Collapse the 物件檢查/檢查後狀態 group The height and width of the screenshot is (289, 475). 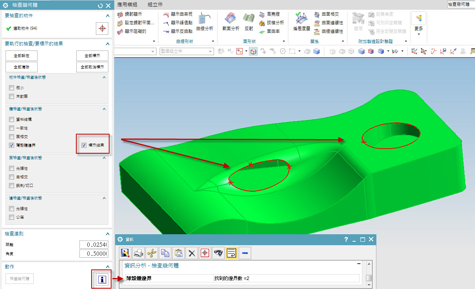(x=104, y=77)
